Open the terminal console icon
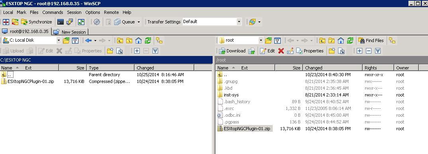This screenshot has width=428, height=154. [61, 22]
